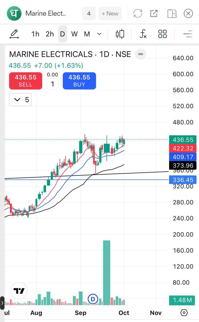Open the tab count button showing 4

click(x=89, y=13)
